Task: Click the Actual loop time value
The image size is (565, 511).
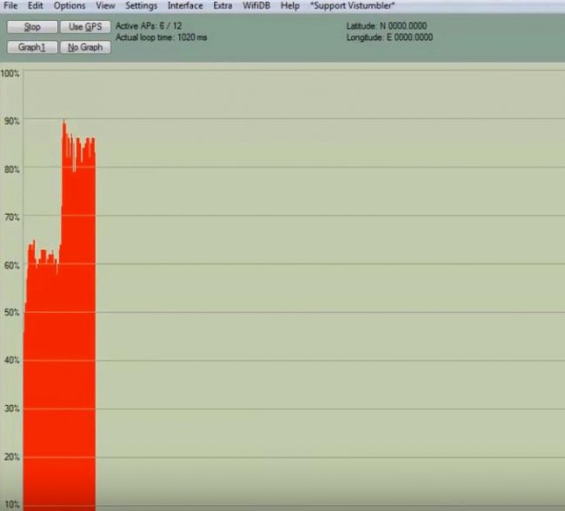Action: point(161,37)
